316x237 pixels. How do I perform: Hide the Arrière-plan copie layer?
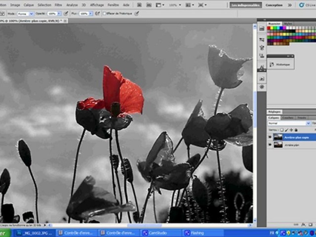(270, 137)
